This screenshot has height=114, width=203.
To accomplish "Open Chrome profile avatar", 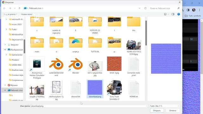I will pyautogui.click(x=194, y=10).
